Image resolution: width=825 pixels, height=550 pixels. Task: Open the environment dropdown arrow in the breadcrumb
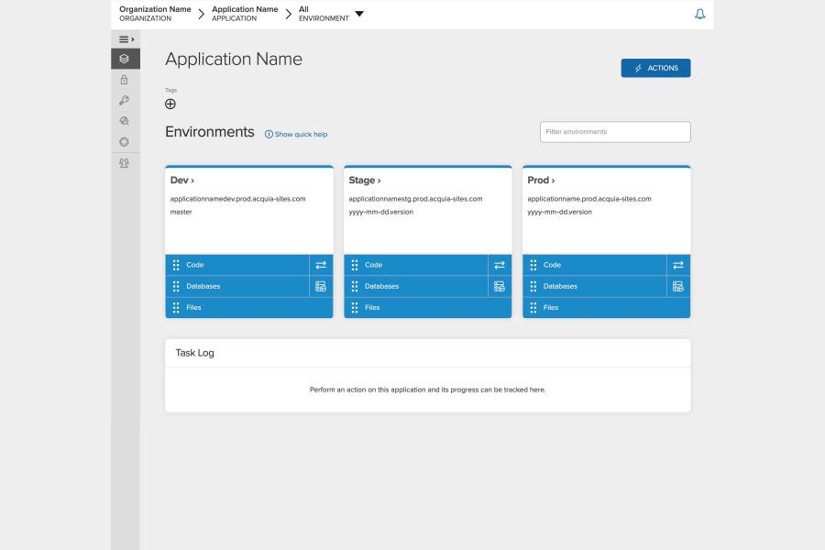coord(359,14)
